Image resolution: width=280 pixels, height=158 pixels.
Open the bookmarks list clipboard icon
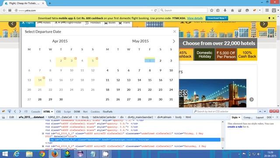pyautogui.click(x=218, y=11)
